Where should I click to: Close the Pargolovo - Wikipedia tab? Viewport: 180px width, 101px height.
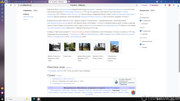[66, 2]
